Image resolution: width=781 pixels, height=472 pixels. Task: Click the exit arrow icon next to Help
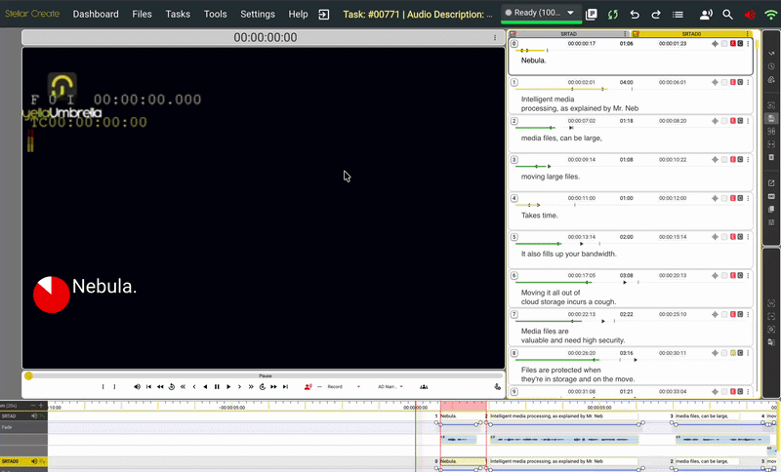[324, 15]
